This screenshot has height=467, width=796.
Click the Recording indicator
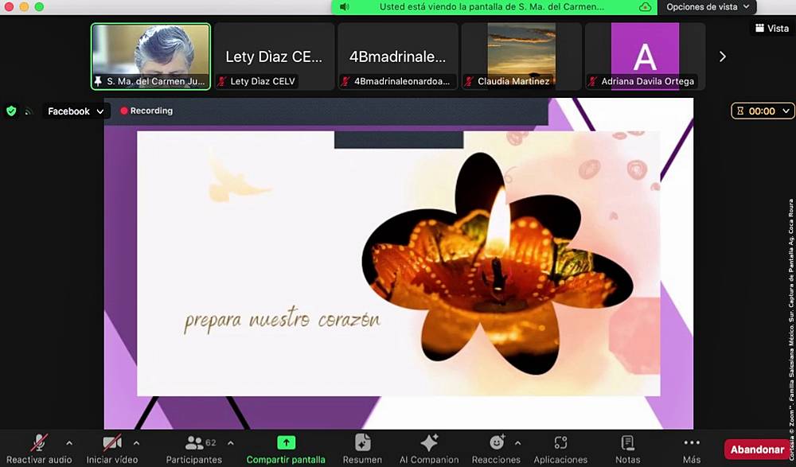coord(146,111)
